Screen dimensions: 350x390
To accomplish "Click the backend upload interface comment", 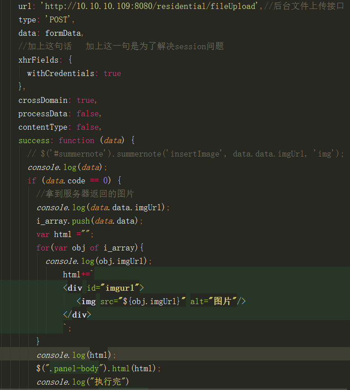I will (304, 6).
